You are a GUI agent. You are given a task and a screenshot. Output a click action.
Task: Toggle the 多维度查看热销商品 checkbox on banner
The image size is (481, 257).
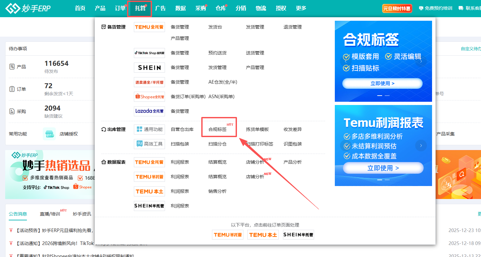(25, 178)
